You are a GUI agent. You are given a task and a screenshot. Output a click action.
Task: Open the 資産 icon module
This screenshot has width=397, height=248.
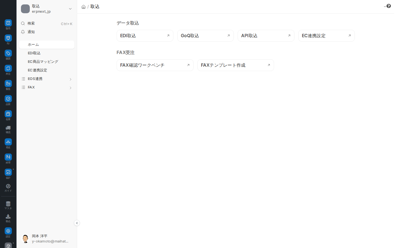point(8,142)
